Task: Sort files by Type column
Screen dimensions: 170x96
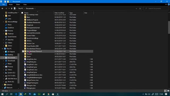Action: (x=71, y=13)
